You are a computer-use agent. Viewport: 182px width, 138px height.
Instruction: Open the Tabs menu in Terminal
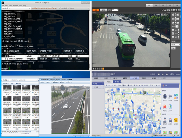(x=21, y=5)
